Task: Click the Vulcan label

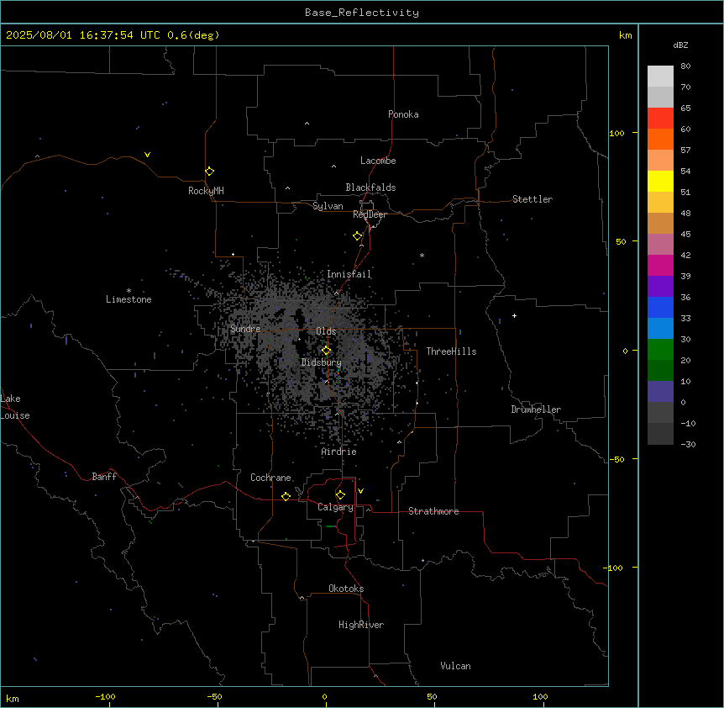Action: point(455,666)
